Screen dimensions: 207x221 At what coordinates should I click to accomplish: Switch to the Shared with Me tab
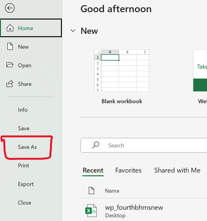coord(177,170)
